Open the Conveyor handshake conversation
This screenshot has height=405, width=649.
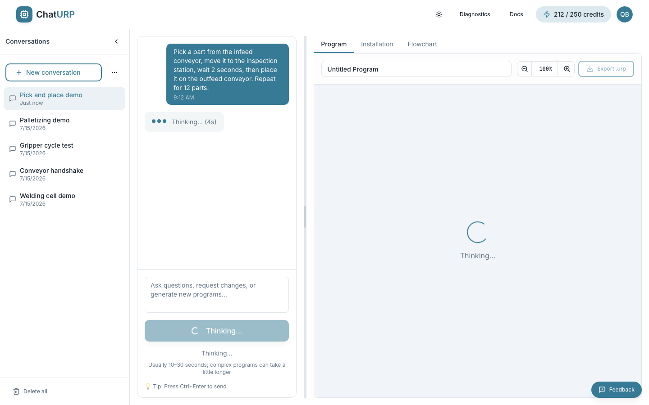click(x=64, y=174)
